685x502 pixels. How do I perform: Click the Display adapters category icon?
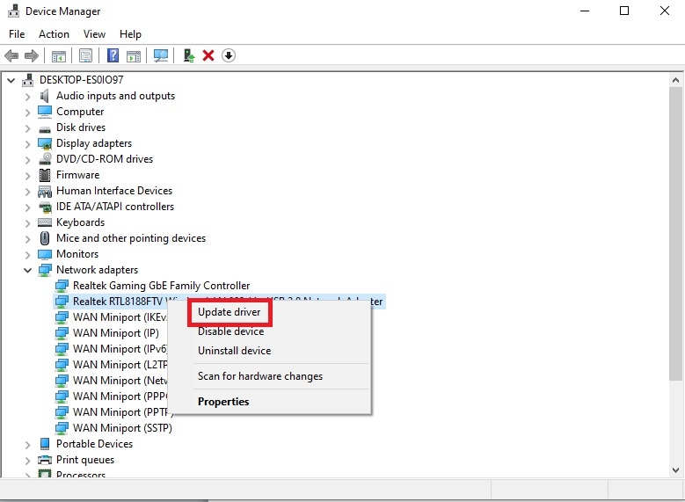click(45, 143)
